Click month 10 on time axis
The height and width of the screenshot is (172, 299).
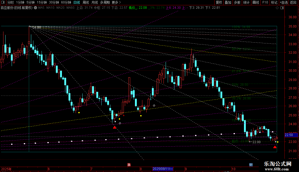point(234,169)
